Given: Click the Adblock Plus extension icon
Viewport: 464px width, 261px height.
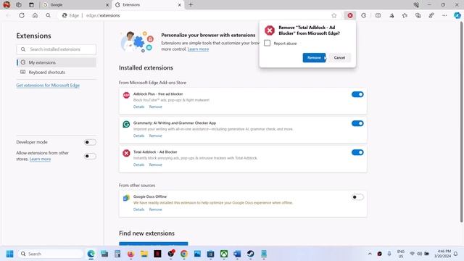Looking at the screenshot, I should click(x=126, y=95).
